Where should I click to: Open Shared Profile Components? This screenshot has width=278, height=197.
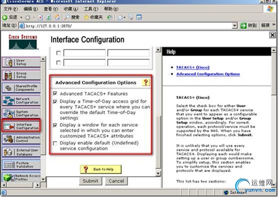pyautogui.click(x=22, y=88)
